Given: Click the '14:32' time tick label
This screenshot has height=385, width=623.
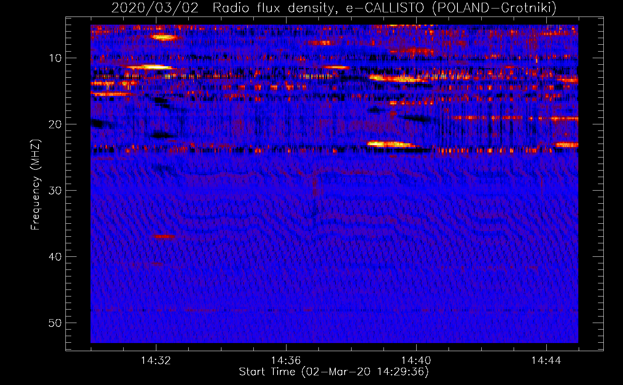Looking at the screenshot, I should click(x=156, y=361).
